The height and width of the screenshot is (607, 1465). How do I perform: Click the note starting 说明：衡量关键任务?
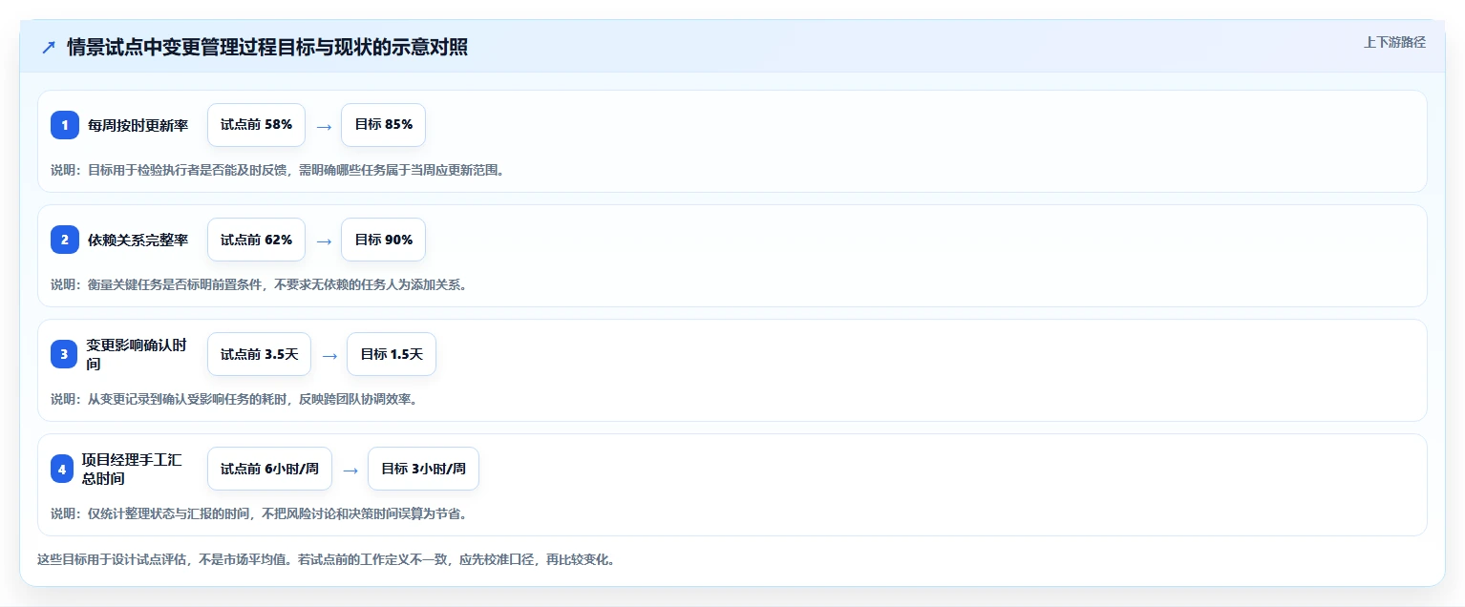258,284
